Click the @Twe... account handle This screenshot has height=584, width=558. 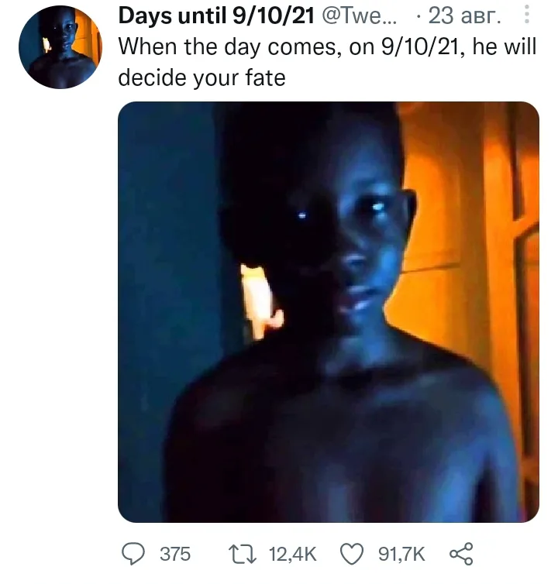coord(359,16)
